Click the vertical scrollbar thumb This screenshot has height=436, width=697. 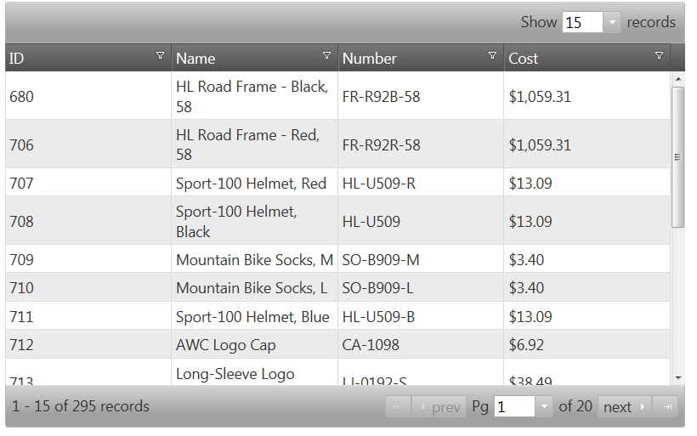point(677,156)
